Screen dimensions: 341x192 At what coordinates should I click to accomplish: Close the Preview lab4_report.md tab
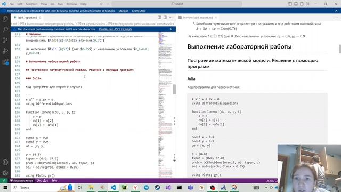click(216, 18)
